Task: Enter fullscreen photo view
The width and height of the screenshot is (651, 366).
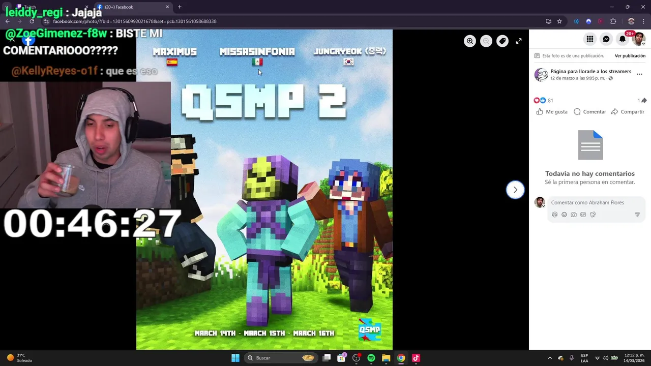Action: [519, 41]
